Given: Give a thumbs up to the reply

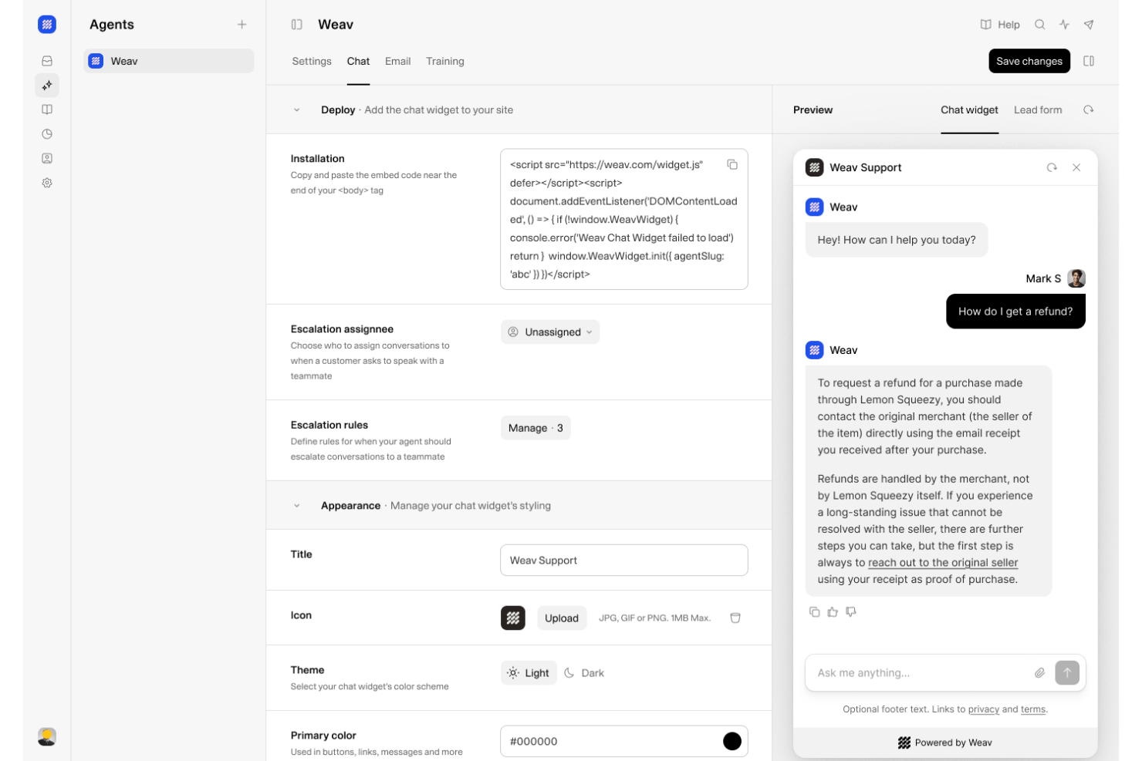Looking at the screenshot, I should (x=833, y=611).
